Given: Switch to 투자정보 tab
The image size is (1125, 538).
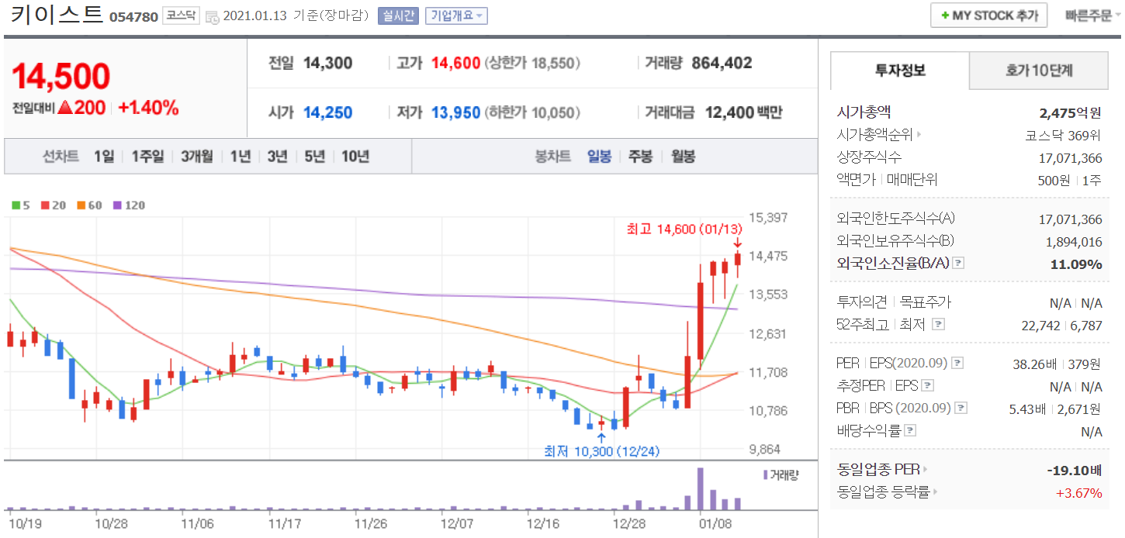Looking at the screenshot, I should [x=899, y=71].
